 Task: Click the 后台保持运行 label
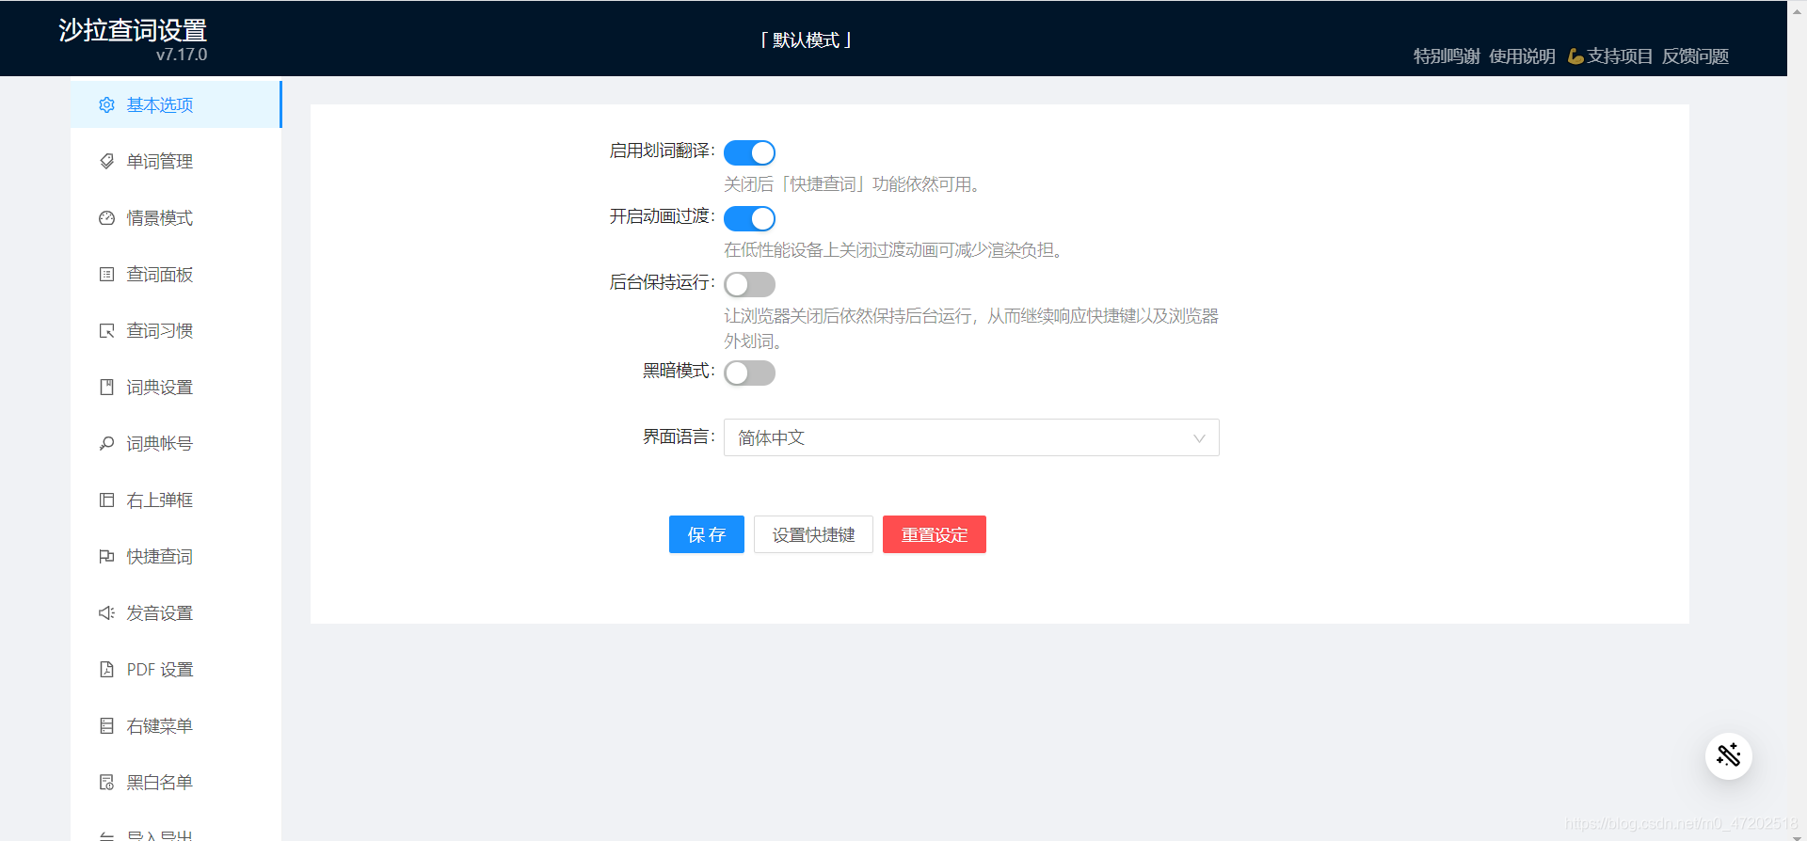tap(662, 282)
